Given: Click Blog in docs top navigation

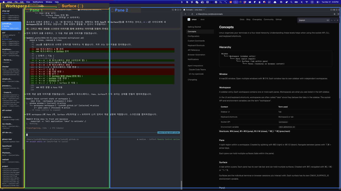Looking at the screenshot, I should [x=248, y=20].
